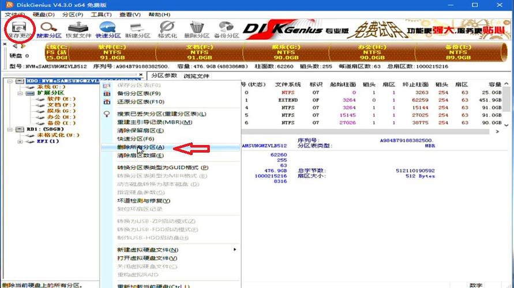Select the 办公 (H:) partition in tree

(x=61, y=117)
